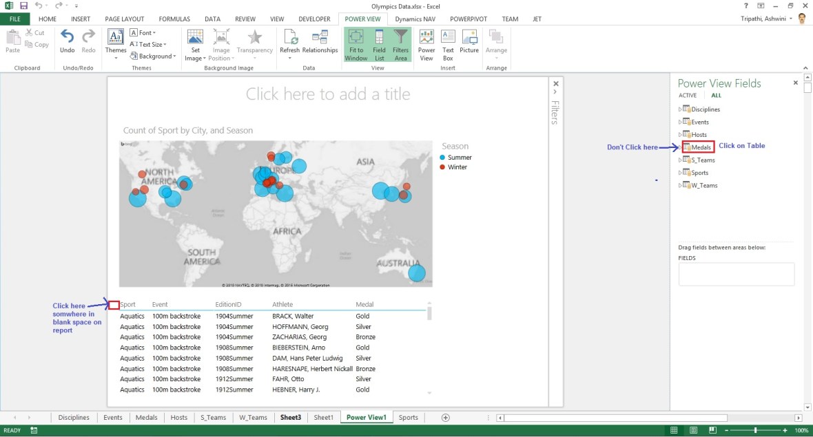Open the Background dropdown in Themes group
This screenshot has width=813, height=437.
click(153, 56)
